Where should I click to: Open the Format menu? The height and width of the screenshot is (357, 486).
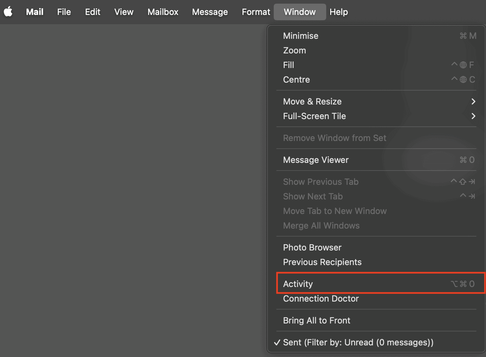coord(256,12)
